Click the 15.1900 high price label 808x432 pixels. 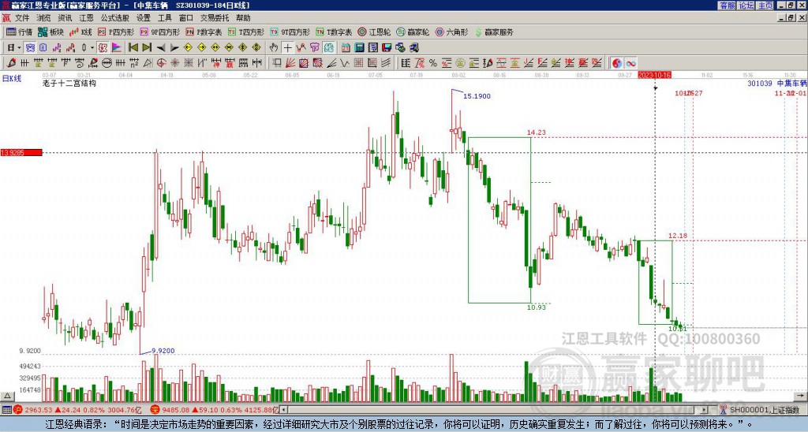477,95
